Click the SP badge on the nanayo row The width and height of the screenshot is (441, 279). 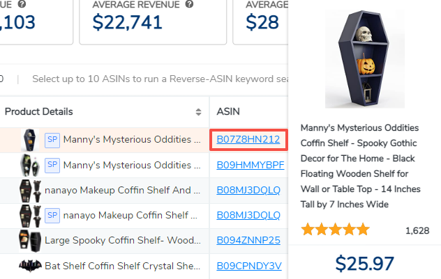point(52,215)
